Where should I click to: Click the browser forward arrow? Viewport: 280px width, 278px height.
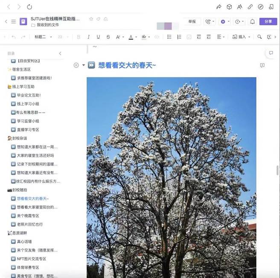click(x=19, y=7)
